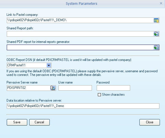165x138 pixels.
Task: Save the system parameters
Action: coord(17,122)
